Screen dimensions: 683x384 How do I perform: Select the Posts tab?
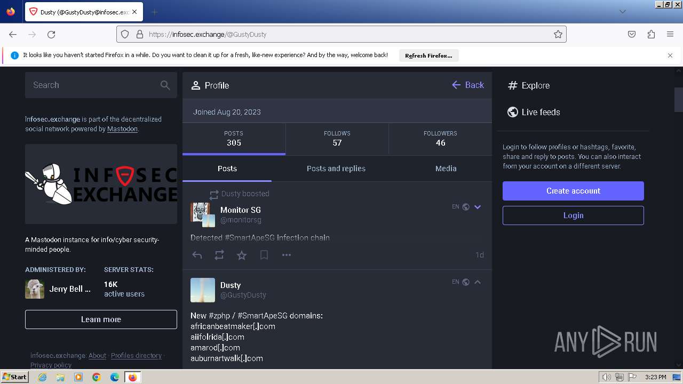coord(227,169)
